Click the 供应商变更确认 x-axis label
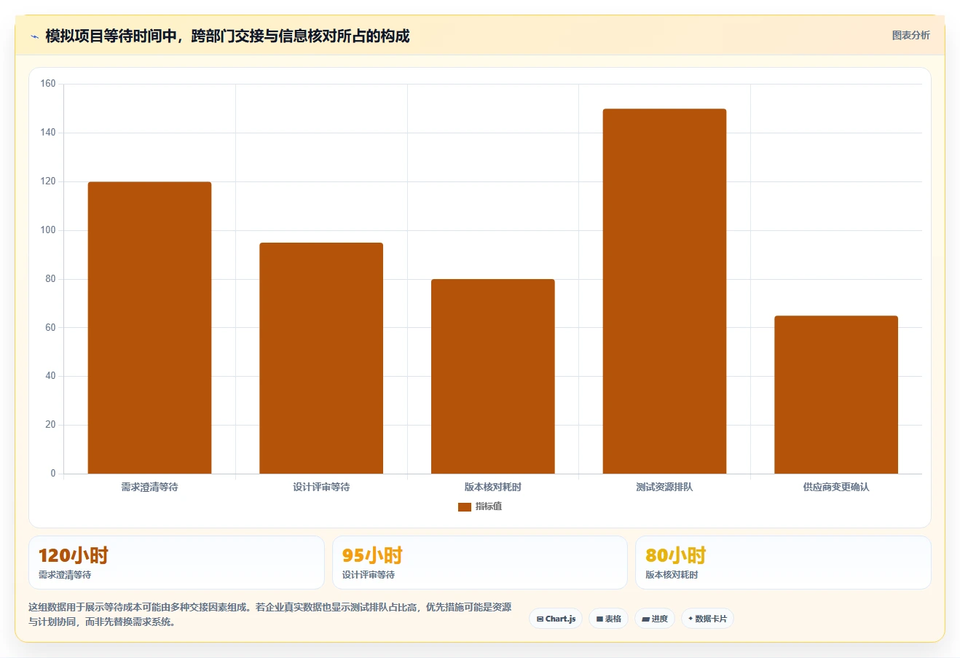The width and height of the screenshot is (960, 658). (836, 487)
